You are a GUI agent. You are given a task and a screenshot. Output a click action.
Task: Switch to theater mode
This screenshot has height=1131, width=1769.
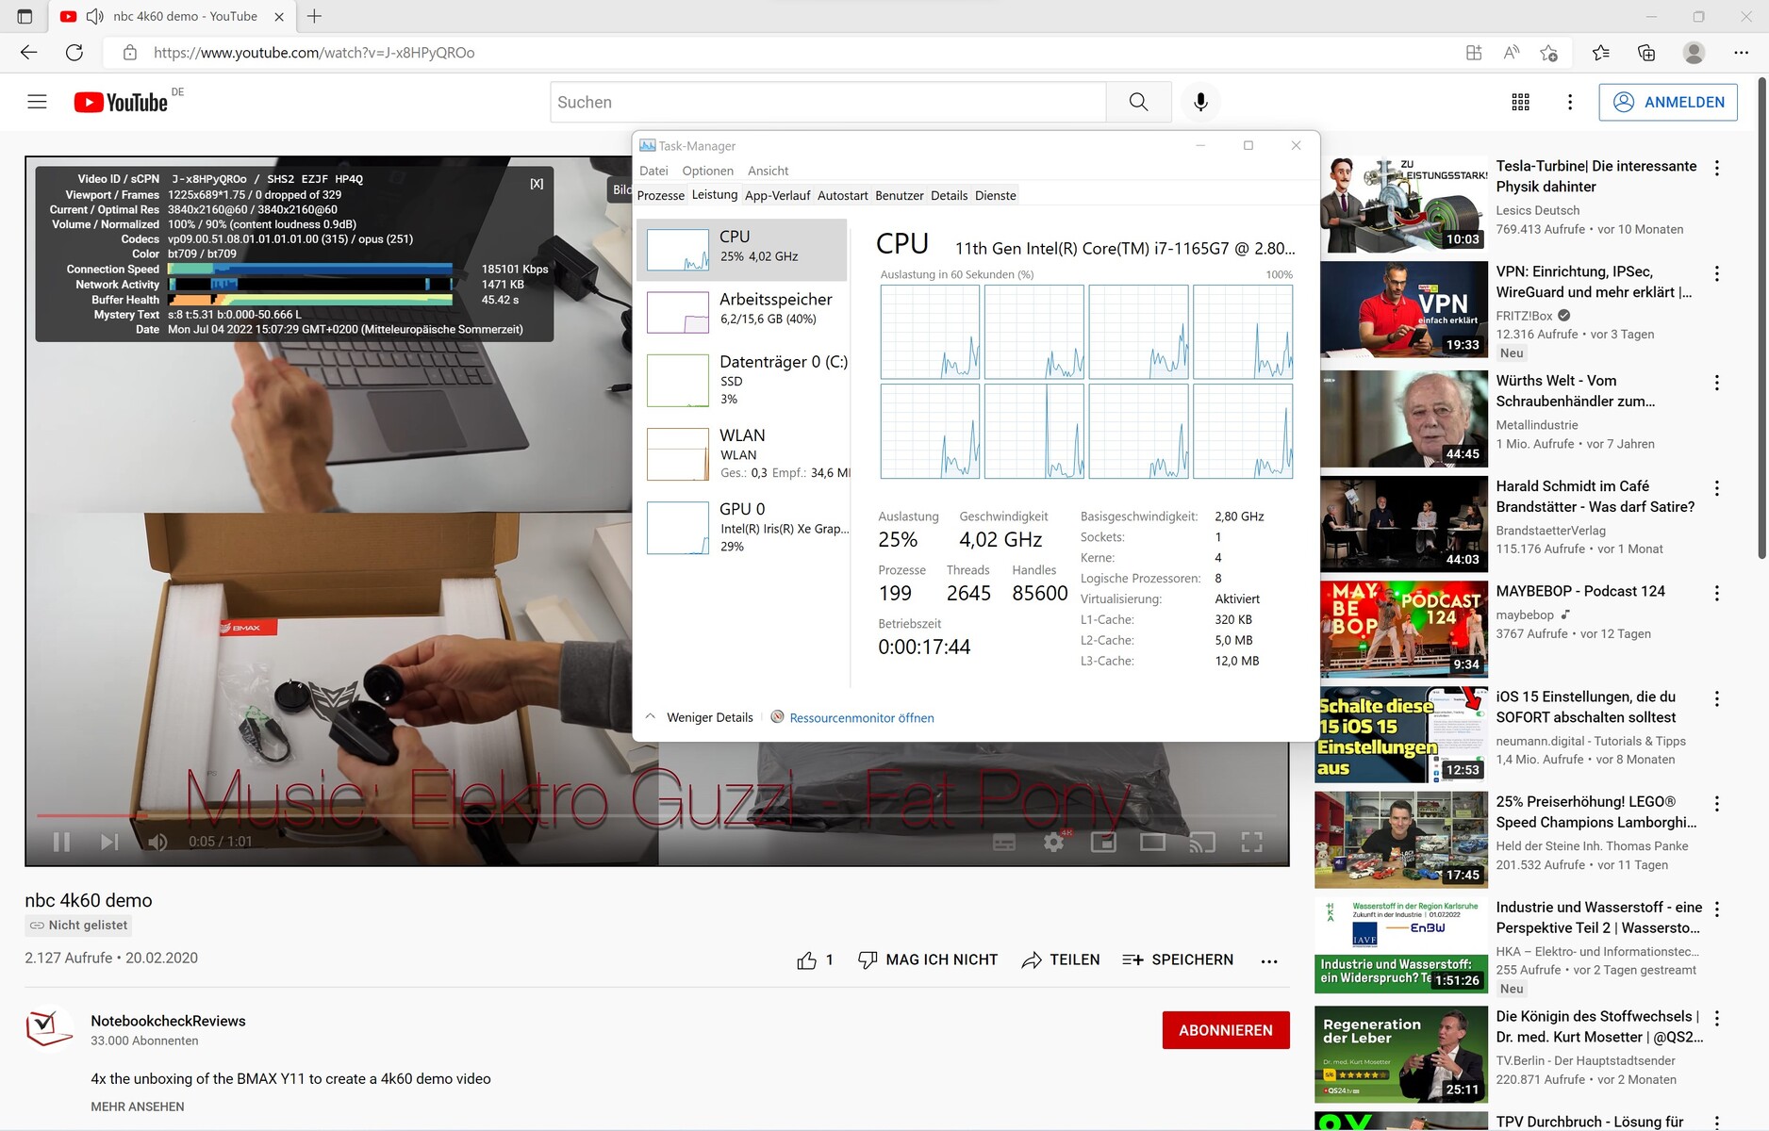[x=1152, y=842]
